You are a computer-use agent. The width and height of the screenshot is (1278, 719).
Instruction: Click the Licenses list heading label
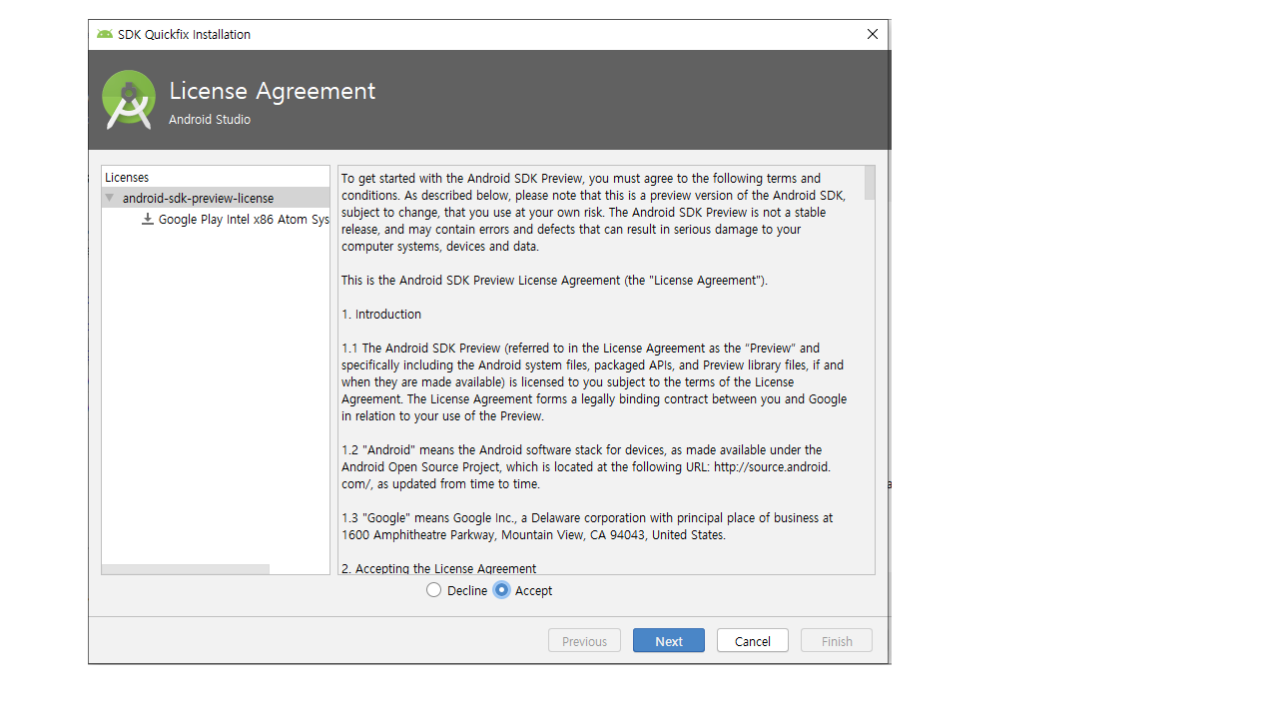(x=127, y=177)
